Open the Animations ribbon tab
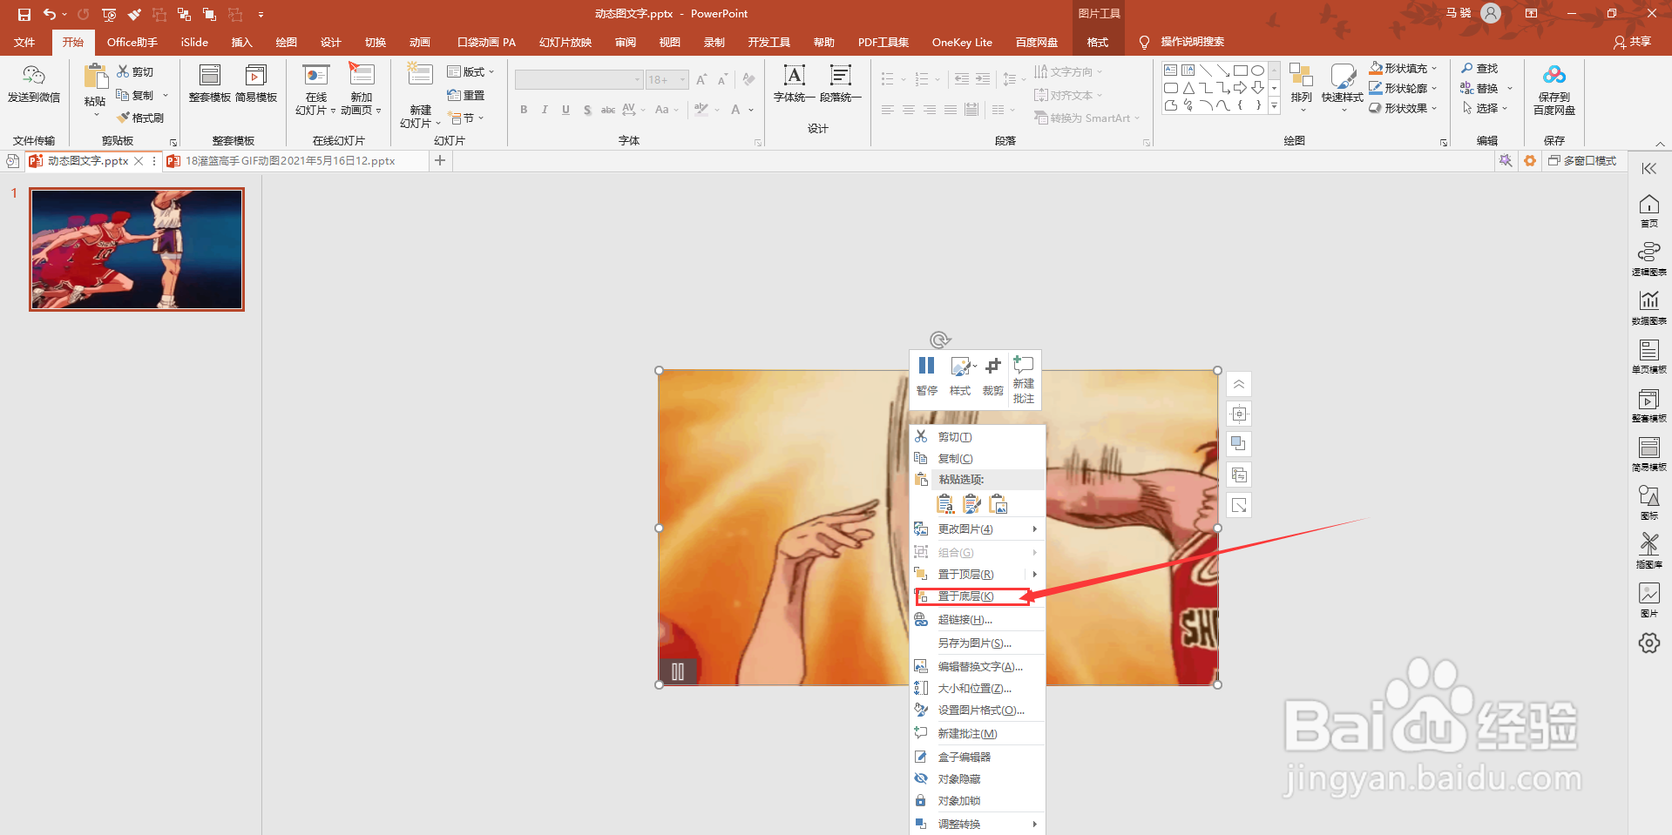This screenshot has width=1672, height=835. 420,42
